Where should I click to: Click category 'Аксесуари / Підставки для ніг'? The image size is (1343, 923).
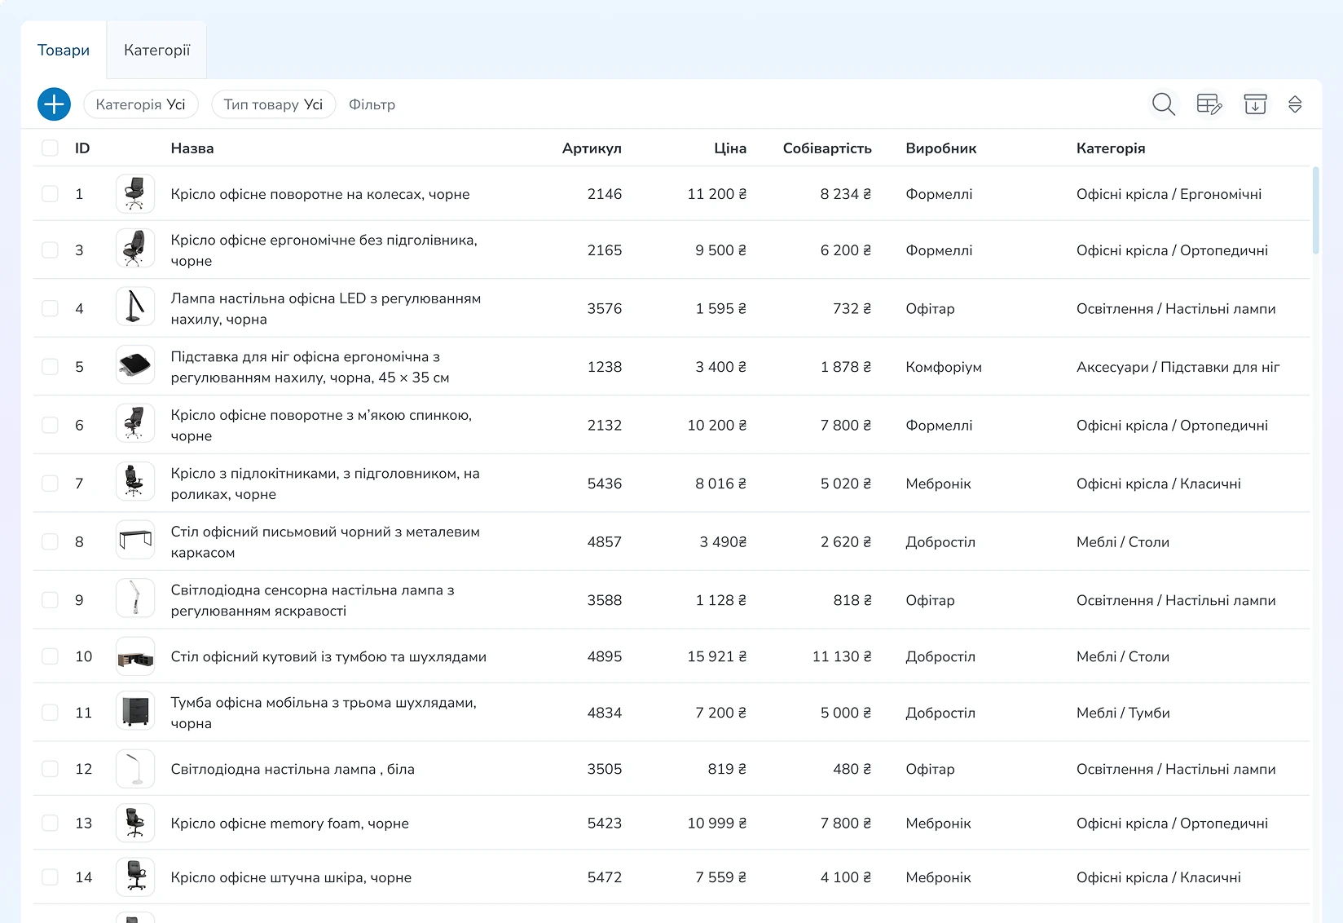coord(1178,367)
